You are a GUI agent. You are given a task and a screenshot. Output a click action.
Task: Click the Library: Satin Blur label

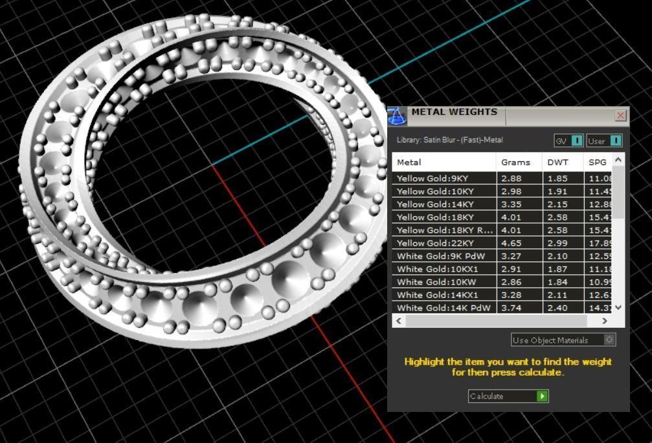[x=449, y=140]
